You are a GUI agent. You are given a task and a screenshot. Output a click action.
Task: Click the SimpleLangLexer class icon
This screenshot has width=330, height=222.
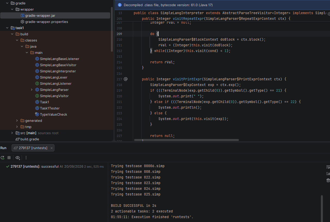pyautogui.click(x=37, y=77)
